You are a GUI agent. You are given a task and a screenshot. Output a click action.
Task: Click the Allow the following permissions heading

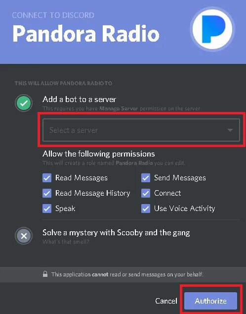pos(99,154)
